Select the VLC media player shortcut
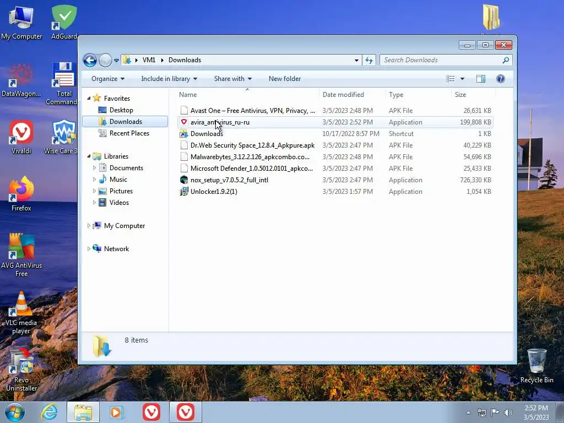This screenshot has height=423, width=564. (x=21, y=312)
